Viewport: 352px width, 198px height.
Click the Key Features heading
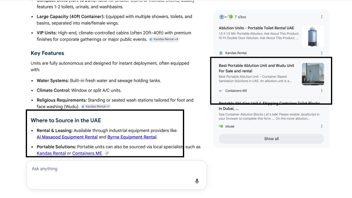pos(47,53)
